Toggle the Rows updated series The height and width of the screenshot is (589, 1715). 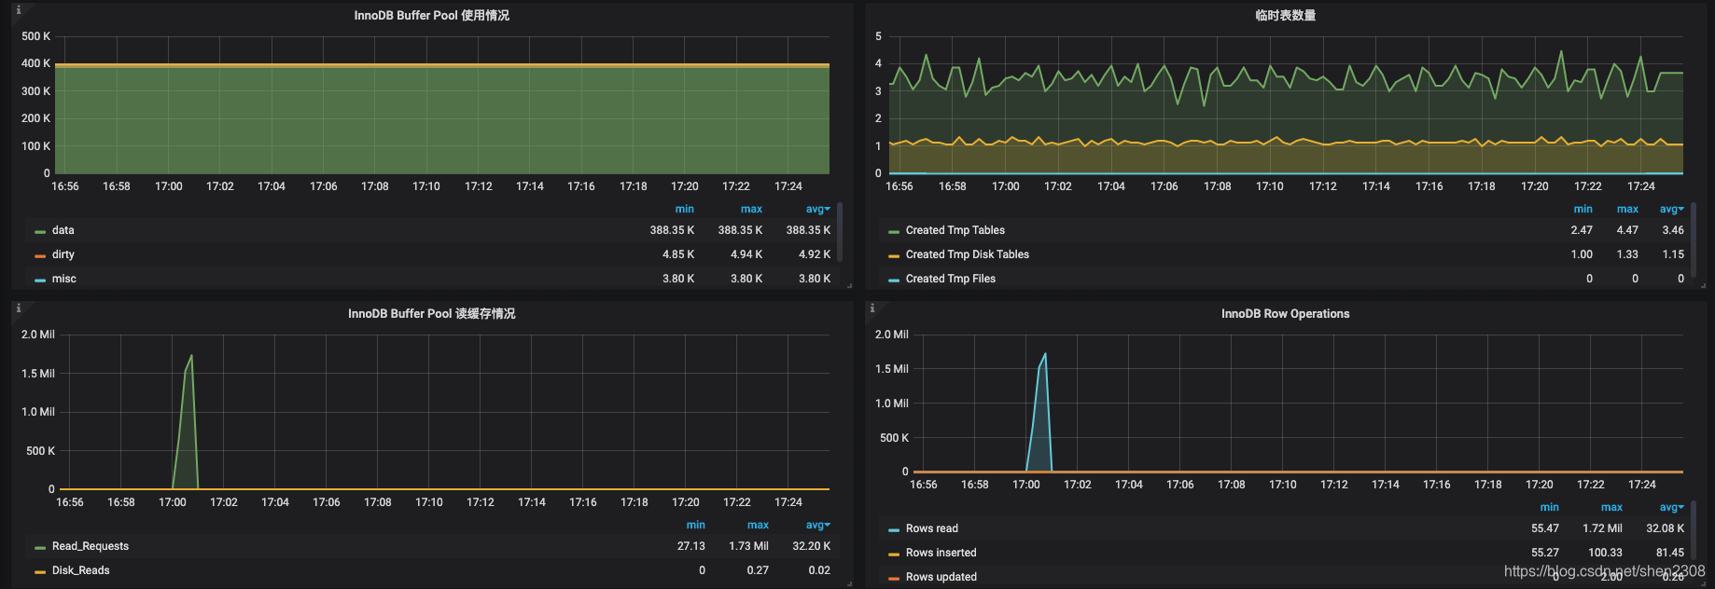point(941,577)
